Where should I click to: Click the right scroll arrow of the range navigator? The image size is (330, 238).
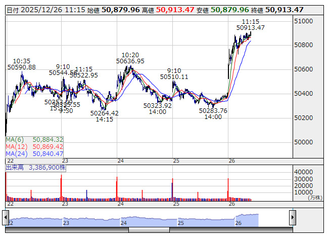click(x=293, y=217)
